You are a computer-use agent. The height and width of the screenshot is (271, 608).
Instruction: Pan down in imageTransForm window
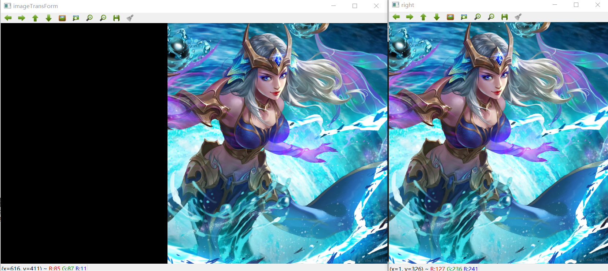49,18
